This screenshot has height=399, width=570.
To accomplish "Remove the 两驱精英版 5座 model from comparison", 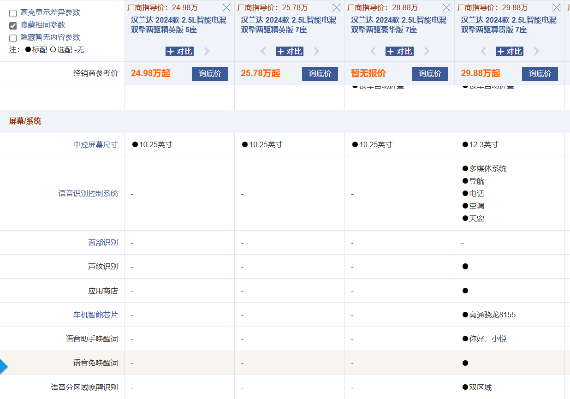I will click(x=226, y=7).
